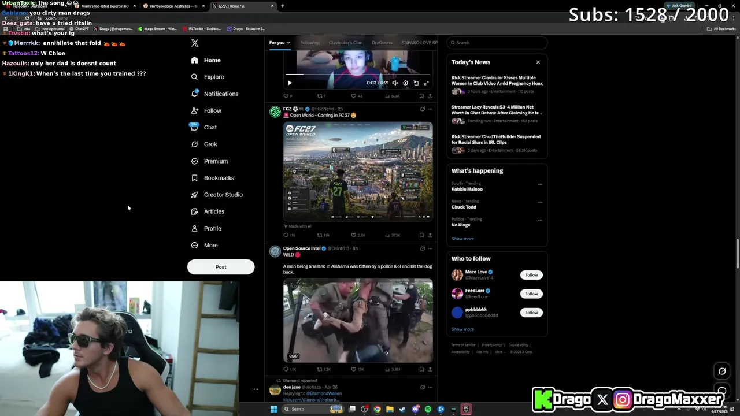
Task: Open more options on the FGZ post
Action: pyautogui.click(x=430, y=109)
